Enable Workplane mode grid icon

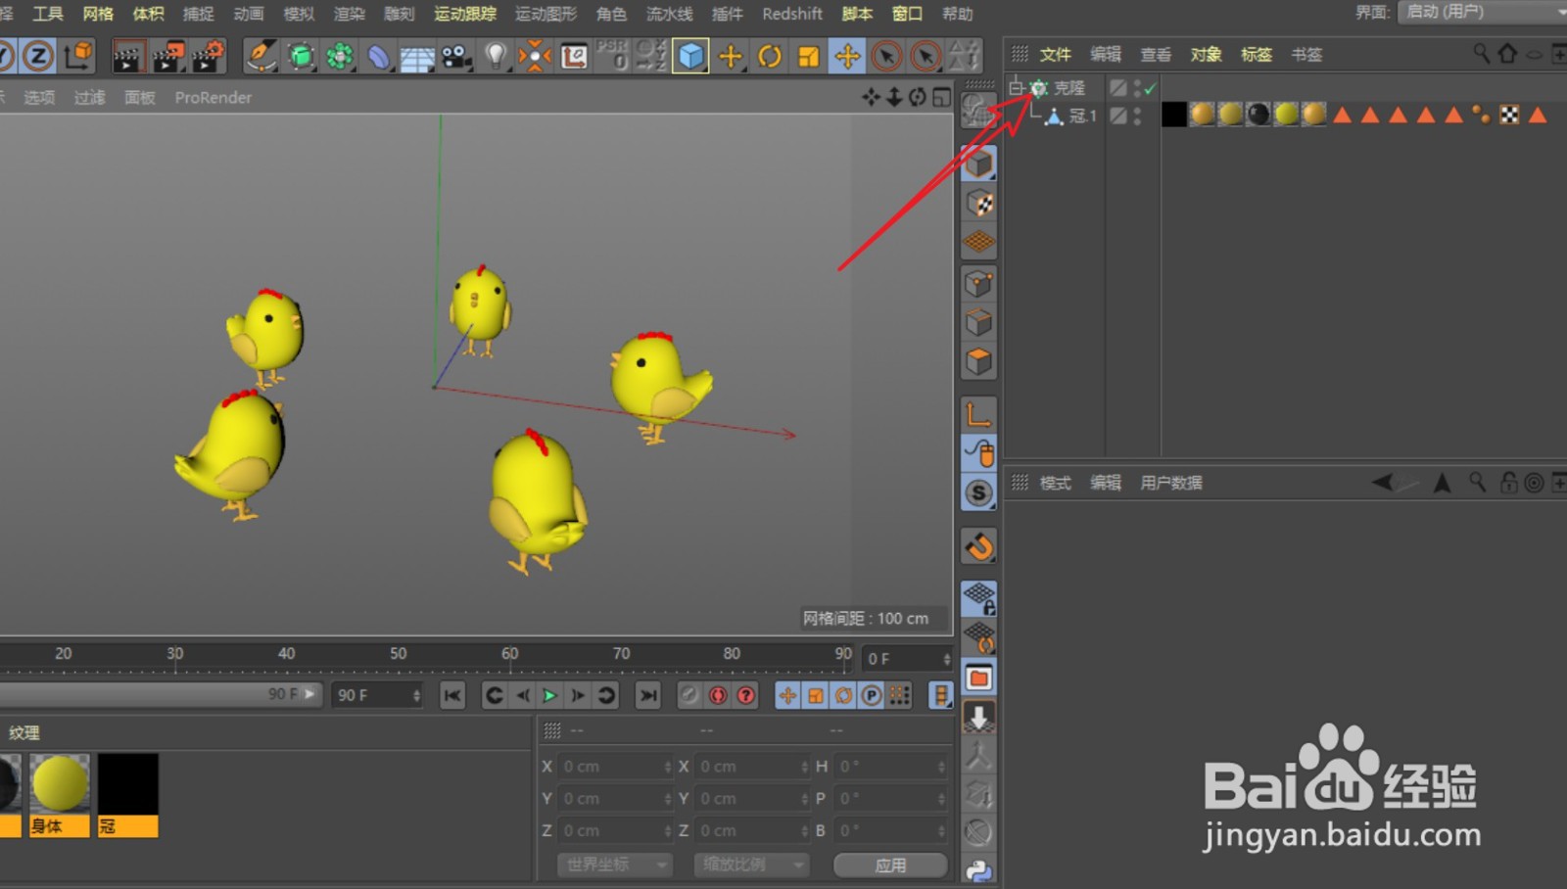(979, 242)
